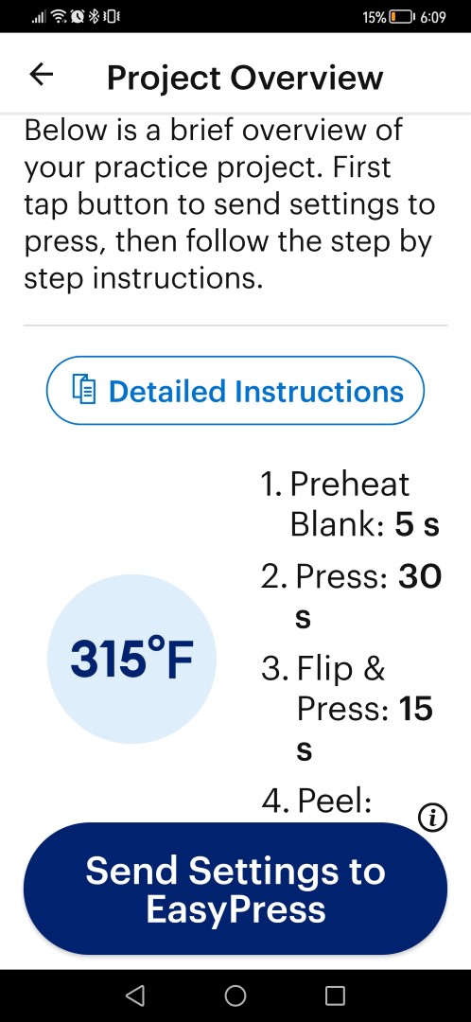Tap the cellular signal bars icon
This screenshot has width=471, height=1022.
point(40,18)
